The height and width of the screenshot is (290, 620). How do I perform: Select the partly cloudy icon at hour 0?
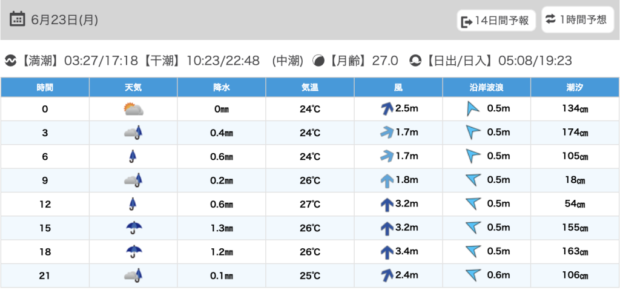[x=133, y=109]
